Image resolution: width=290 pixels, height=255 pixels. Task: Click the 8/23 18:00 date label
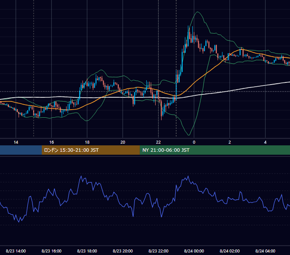[x=87, y=251]
